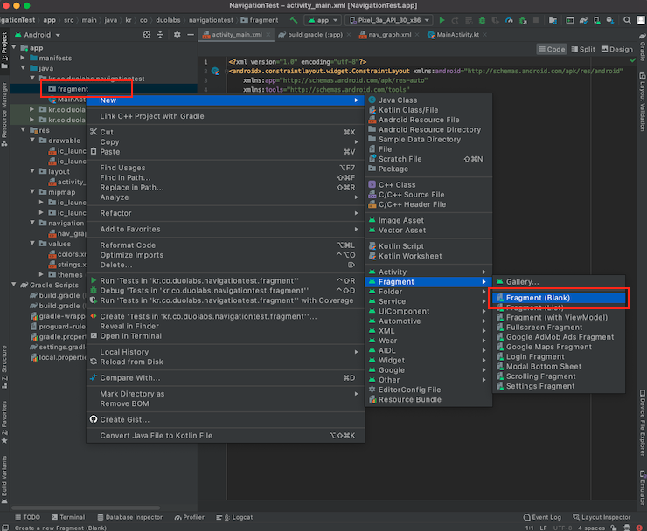647x531 pixels.
Task: Open the Emulator side panel
Action: coord(643,487)
